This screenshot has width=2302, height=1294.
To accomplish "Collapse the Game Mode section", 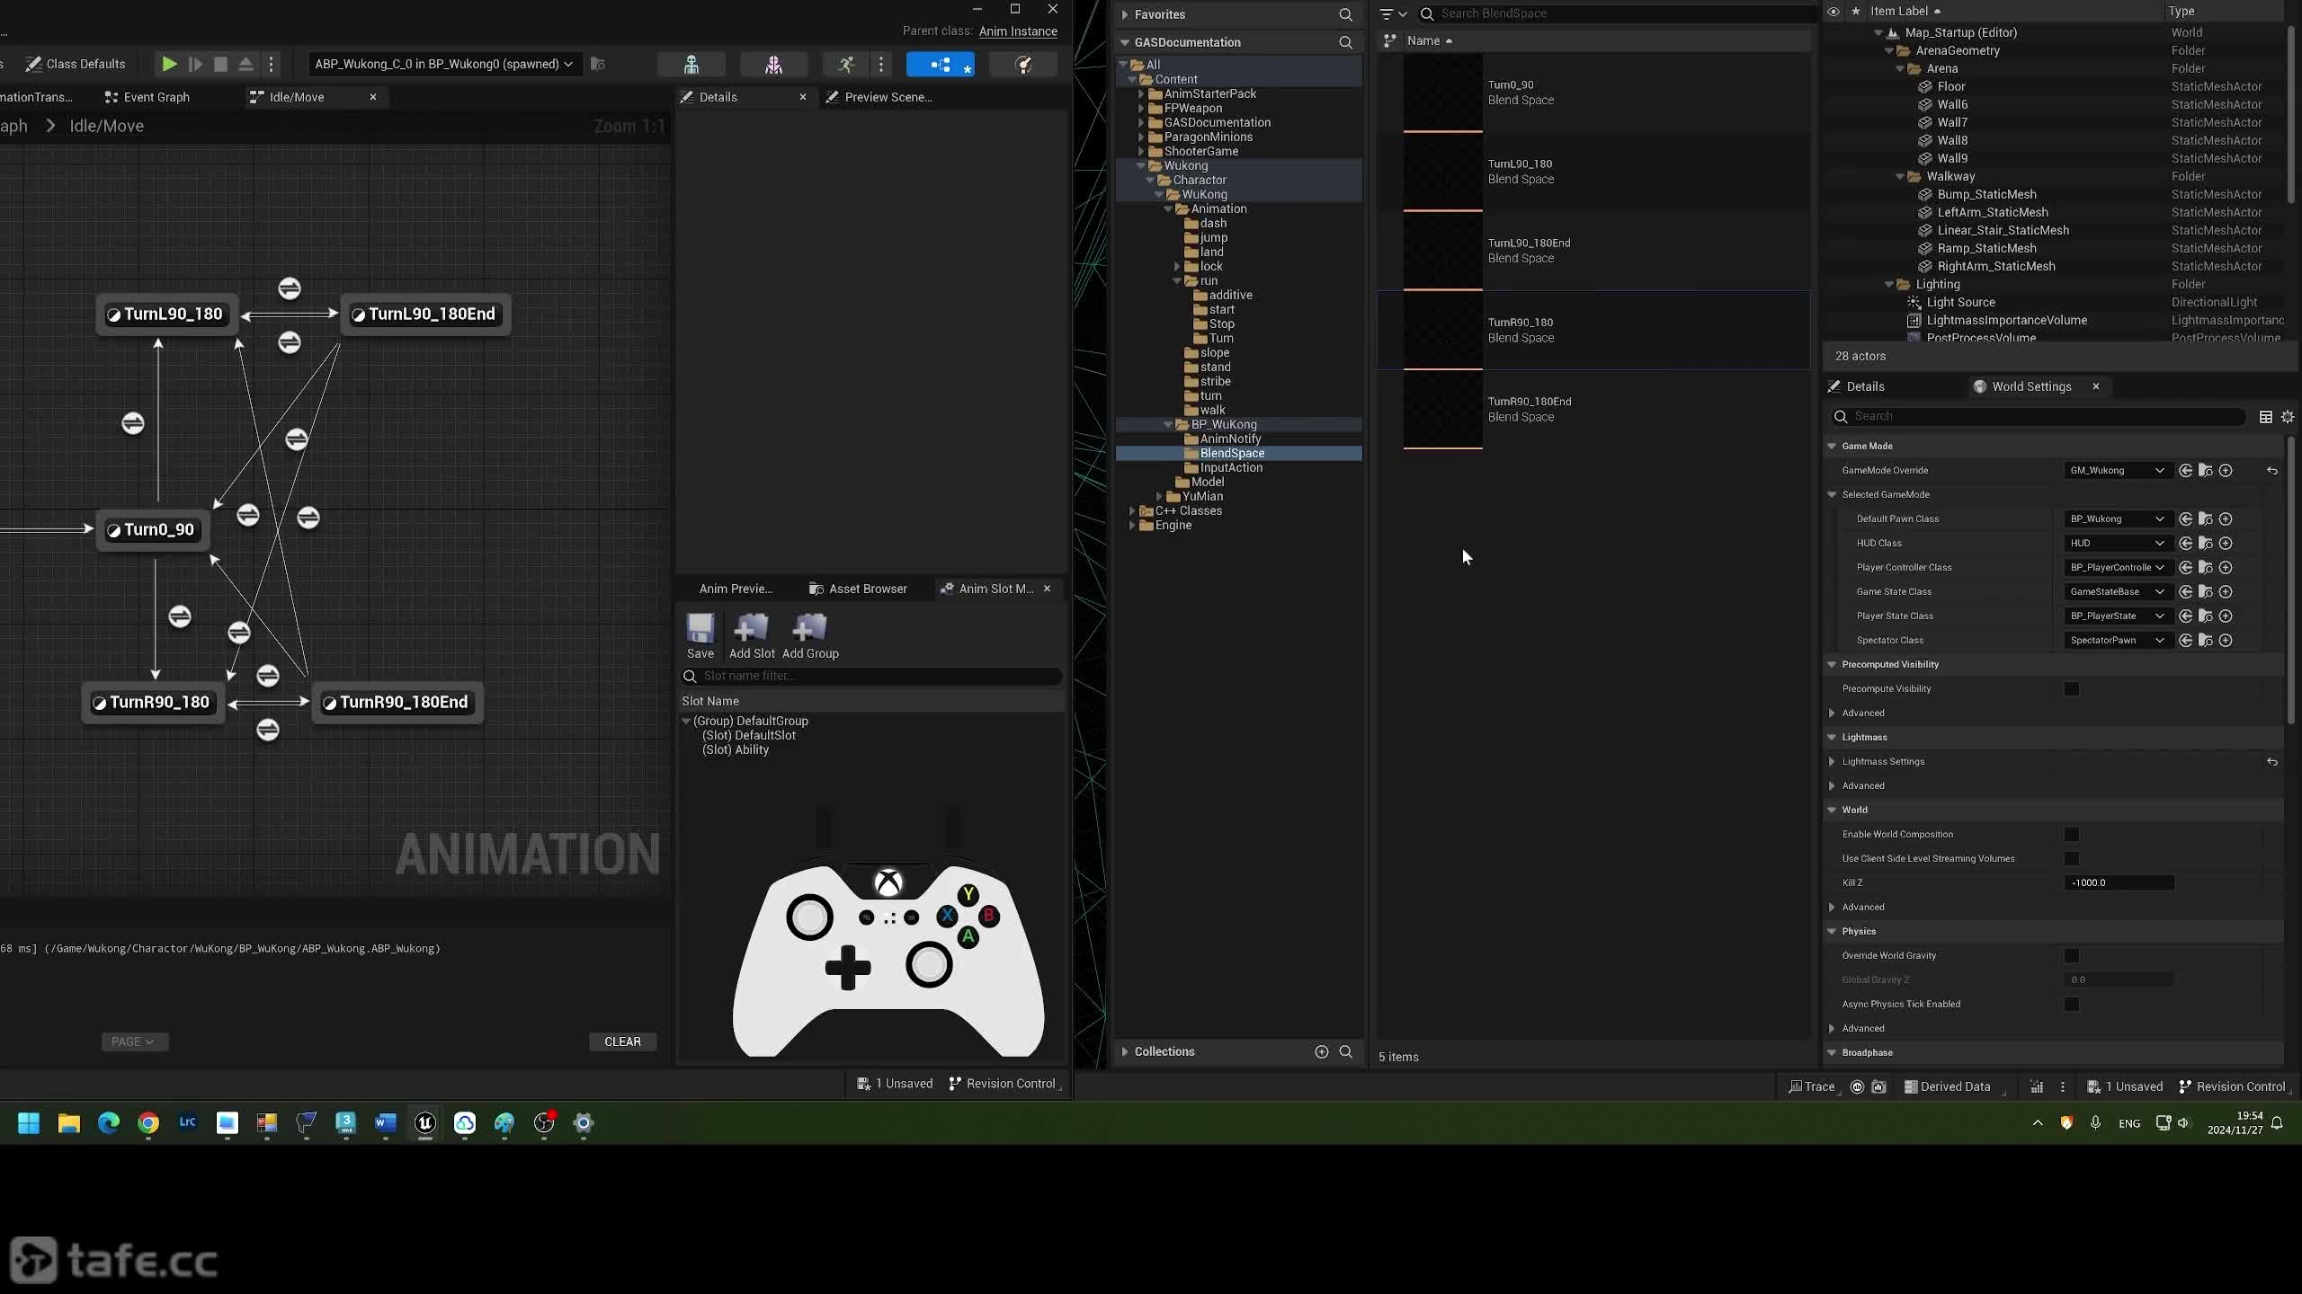I will [1832, 446].
